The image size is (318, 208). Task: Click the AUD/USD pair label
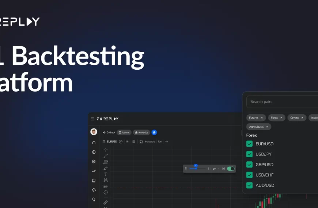click(x=265, y=185)
